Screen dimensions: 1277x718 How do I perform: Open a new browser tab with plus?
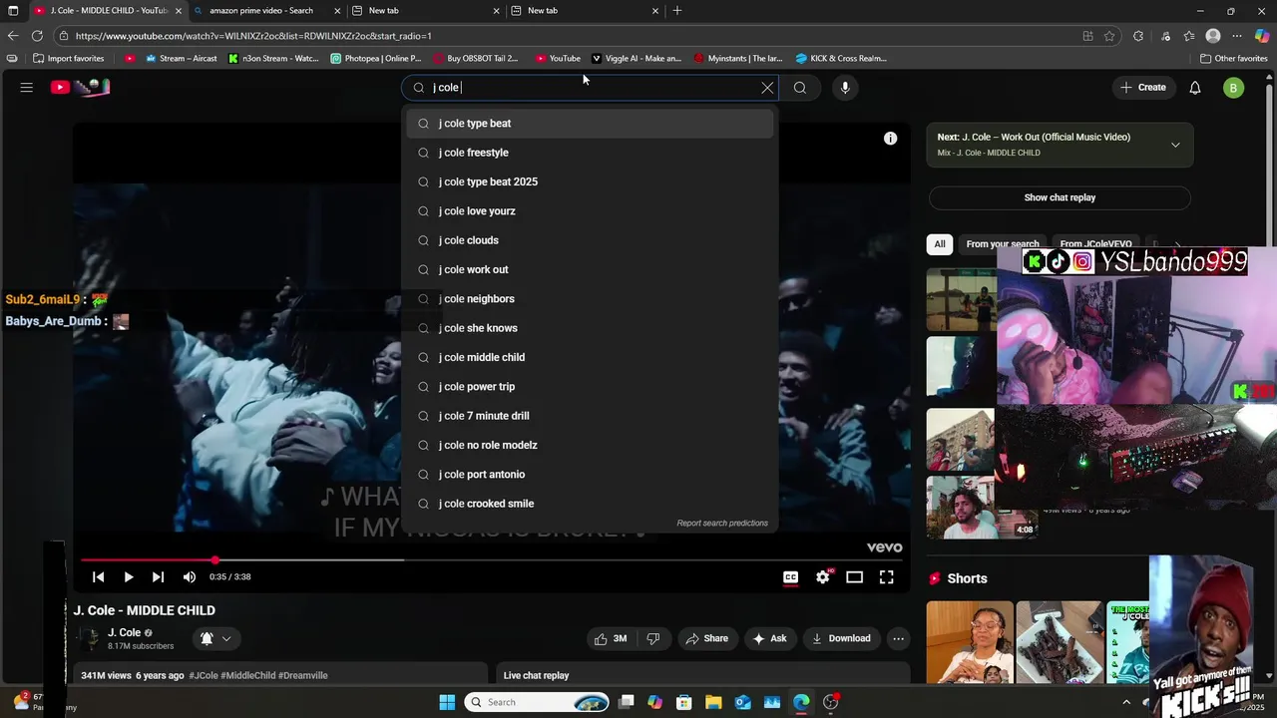coord(677,10)
